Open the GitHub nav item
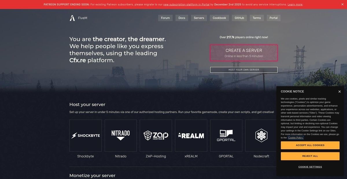 point(239,18)
